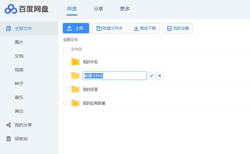The image size is (250, 154).
Task: Toggle the select-all 文件名 checkbox
Action: [x=65, y=49]
